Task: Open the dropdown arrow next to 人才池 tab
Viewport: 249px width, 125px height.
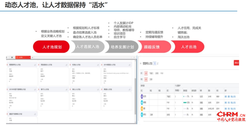Action: pos(33,57)
